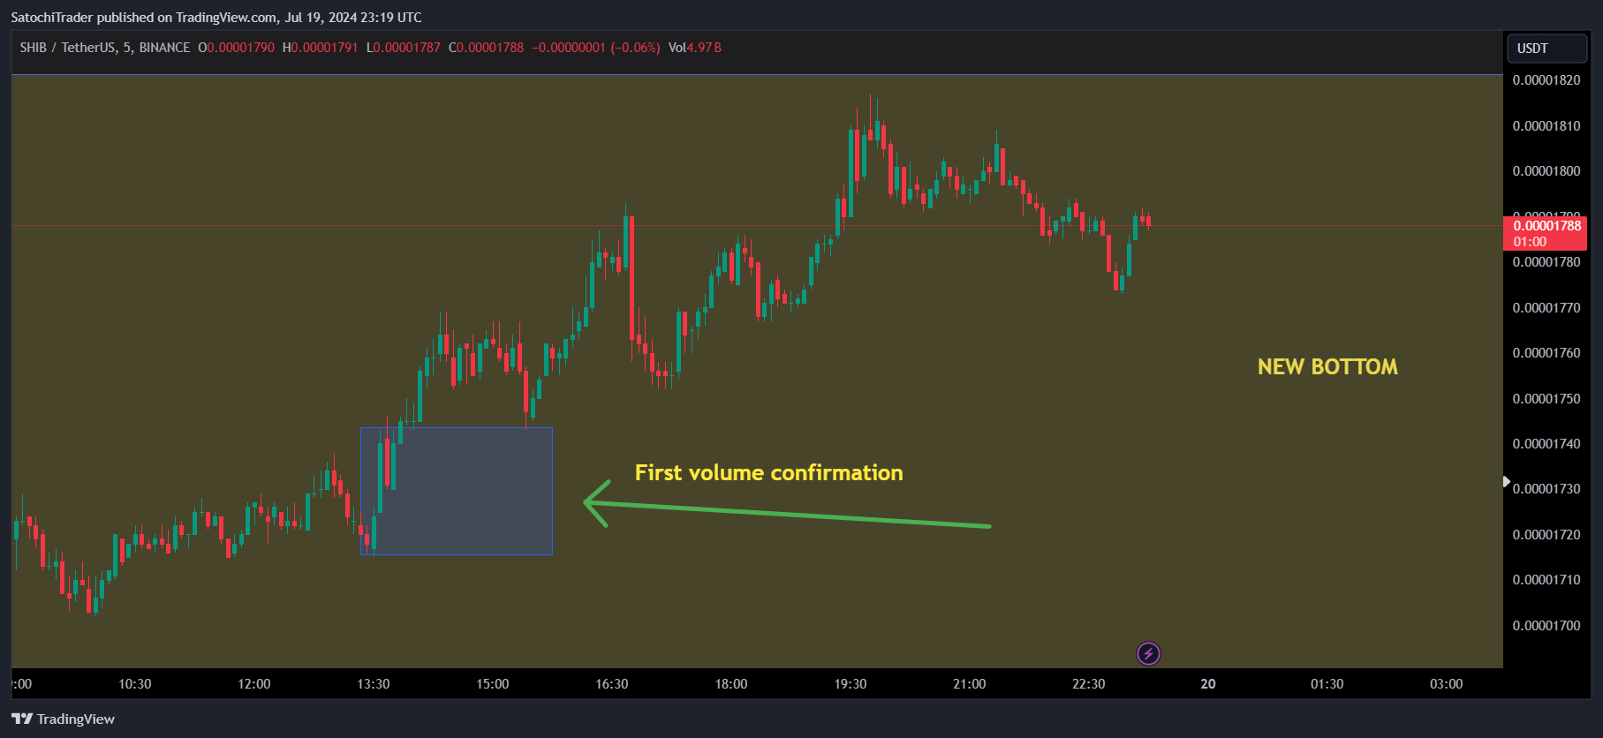Click the low value L0.00001787 in the legend
The height and width of the screenshot is (738, 1603).
403,48
